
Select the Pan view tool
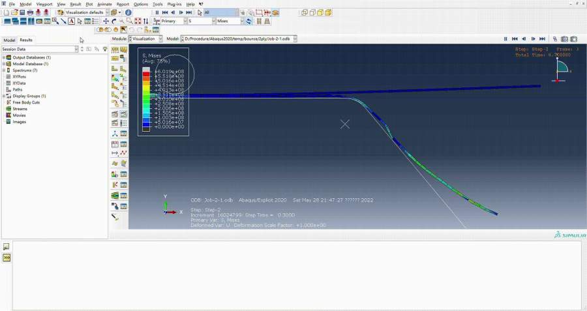[x=106, y=21]
